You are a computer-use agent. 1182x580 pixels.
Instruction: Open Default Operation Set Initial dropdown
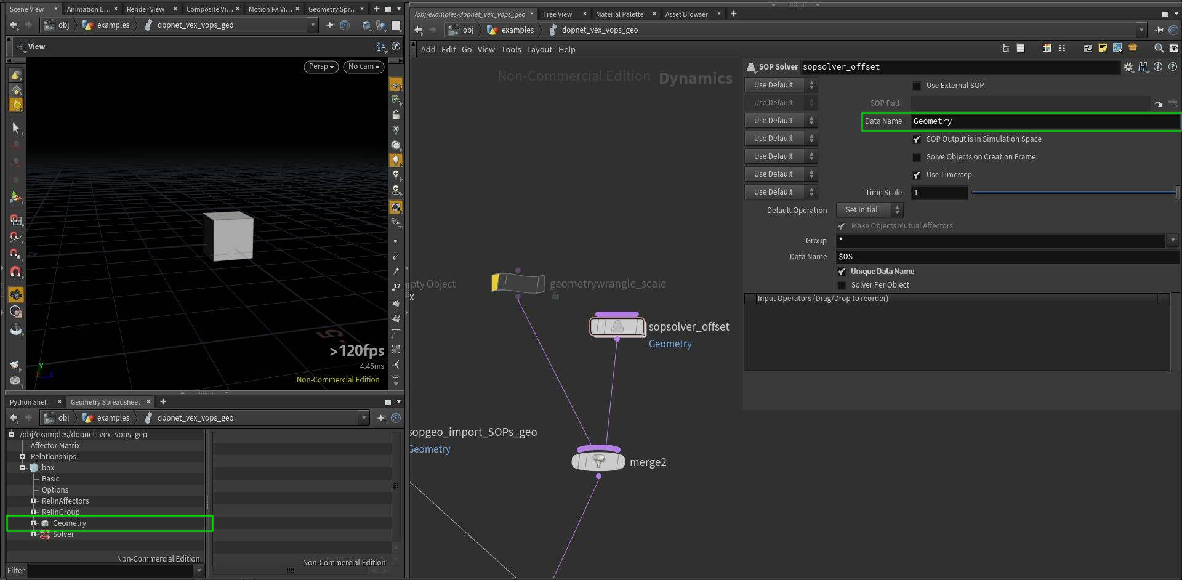(869, 210)
